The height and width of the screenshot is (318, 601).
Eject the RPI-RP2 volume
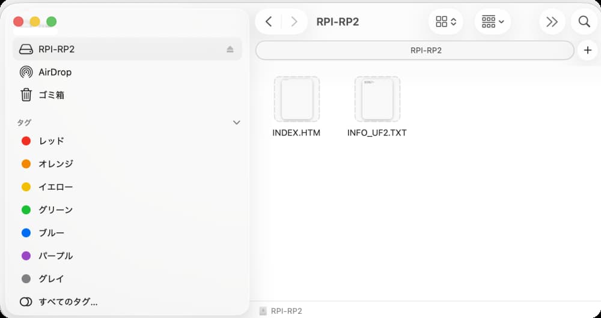(230, 49)
